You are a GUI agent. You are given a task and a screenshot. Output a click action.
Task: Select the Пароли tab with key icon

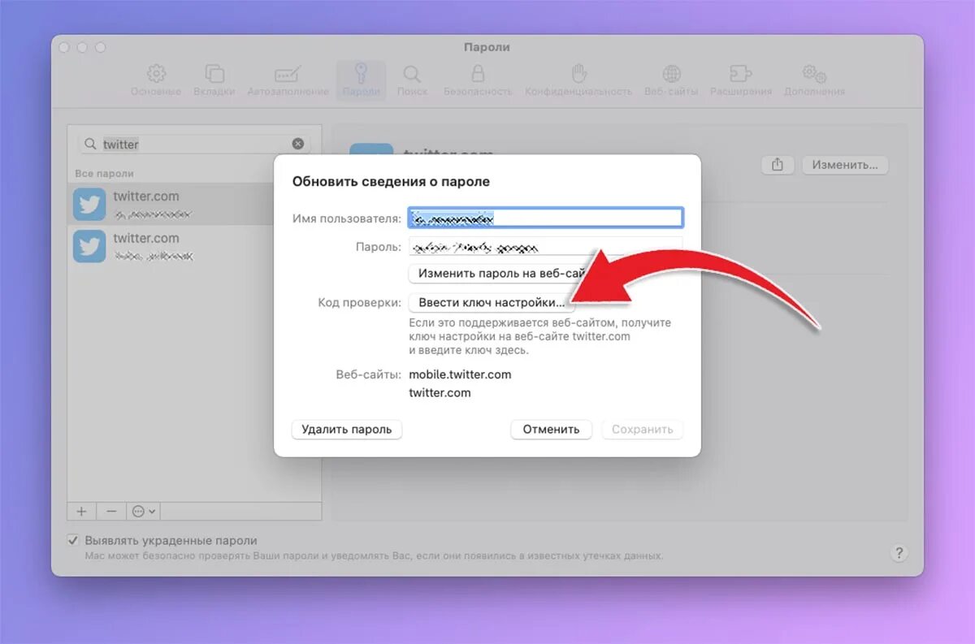tap(361, 80)
